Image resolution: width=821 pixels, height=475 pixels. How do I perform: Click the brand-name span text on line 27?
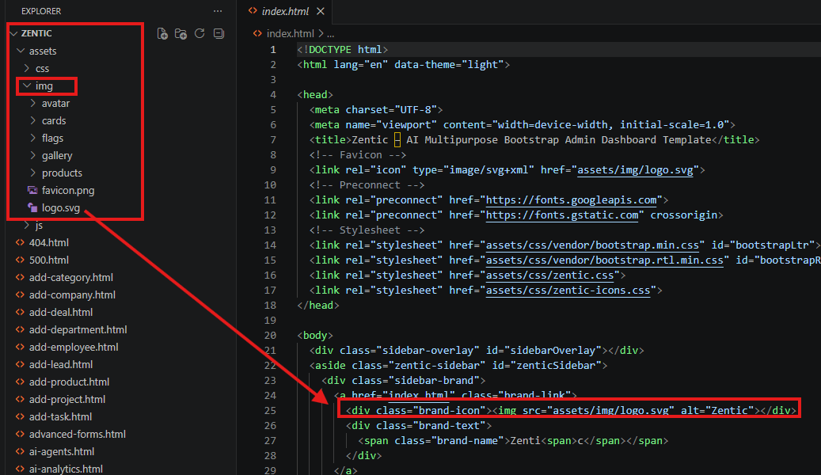pyautogui.click(x=525, y=441)
